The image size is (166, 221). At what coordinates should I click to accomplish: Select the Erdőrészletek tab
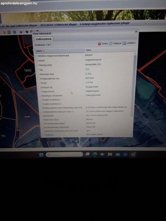[x=44, y=39]
